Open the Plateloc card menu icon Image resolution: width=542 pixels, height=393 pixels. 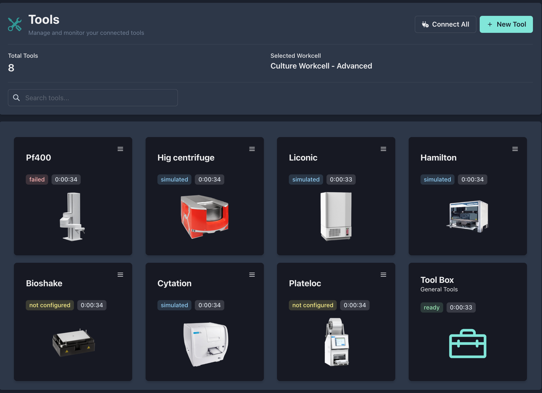click(x=383, y=275)
